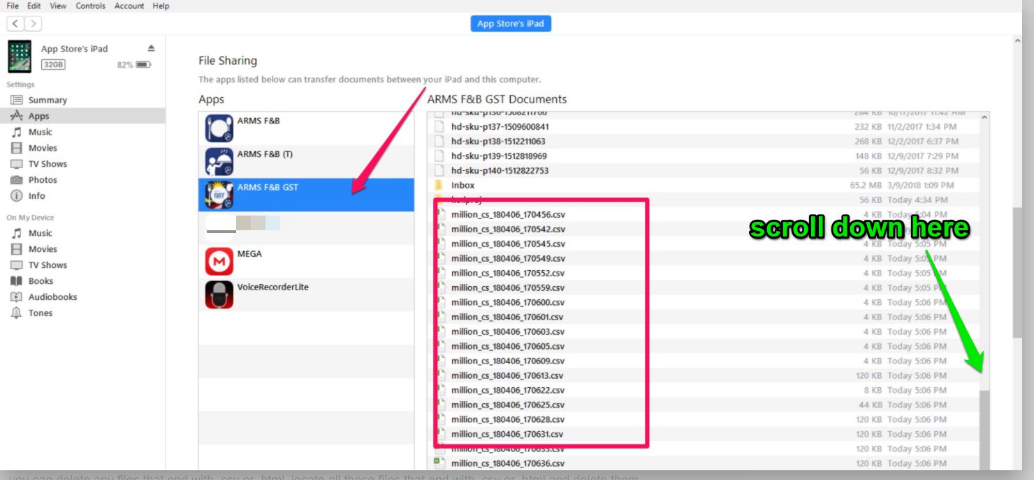Go back with the left arrow button
The image size is (1034, 480).
(x=15, y=24)
